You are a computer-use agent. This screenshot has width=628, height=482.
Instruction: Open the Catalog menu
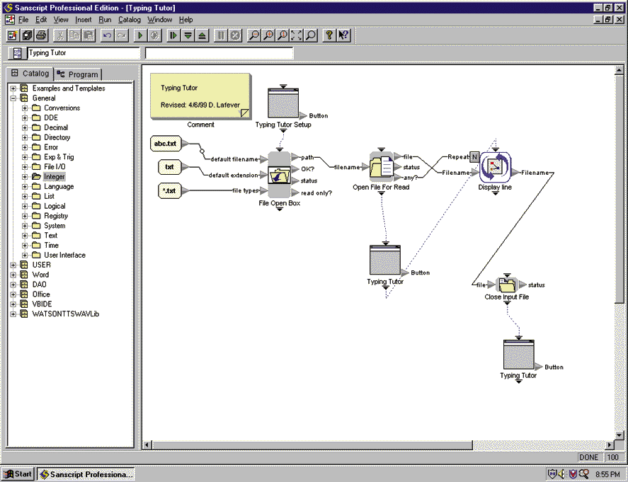coord(130,20)
